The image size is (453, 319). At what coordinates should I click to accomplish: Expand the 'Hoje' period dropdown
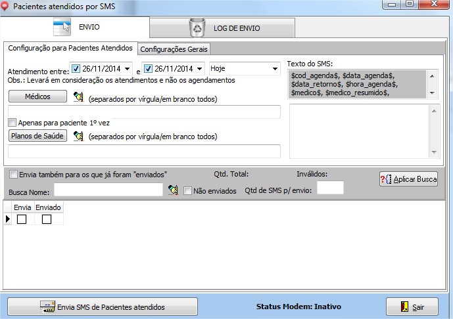pos(274,69)
